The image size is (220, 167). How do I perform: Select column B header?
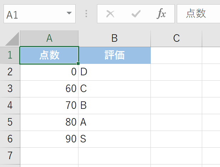pos(114,38)
